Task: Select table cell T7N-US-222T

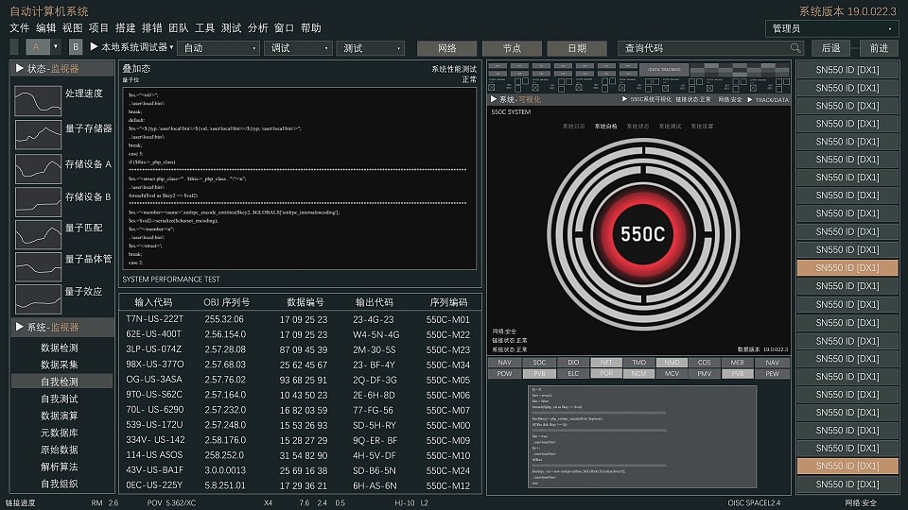Action: 154,319
